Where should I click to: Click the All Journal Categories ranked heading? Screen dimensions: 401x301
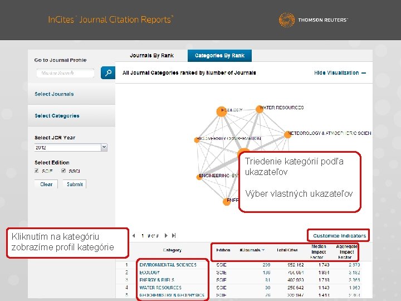tap(189, 73)
